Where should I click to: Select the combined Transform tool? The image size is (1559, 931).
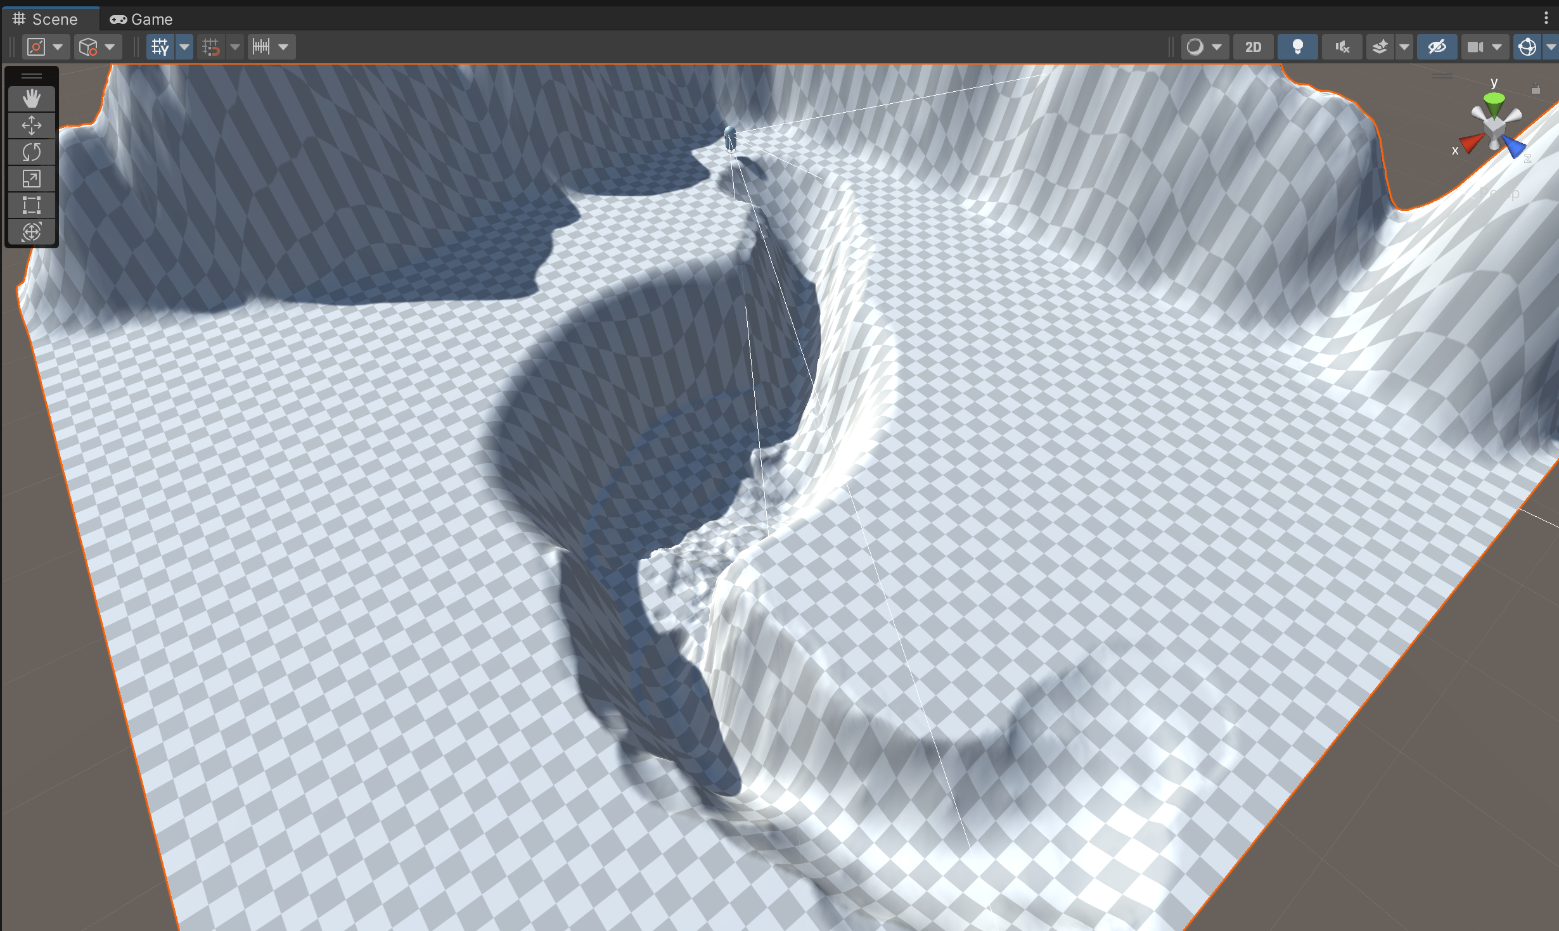pos(31,232)
